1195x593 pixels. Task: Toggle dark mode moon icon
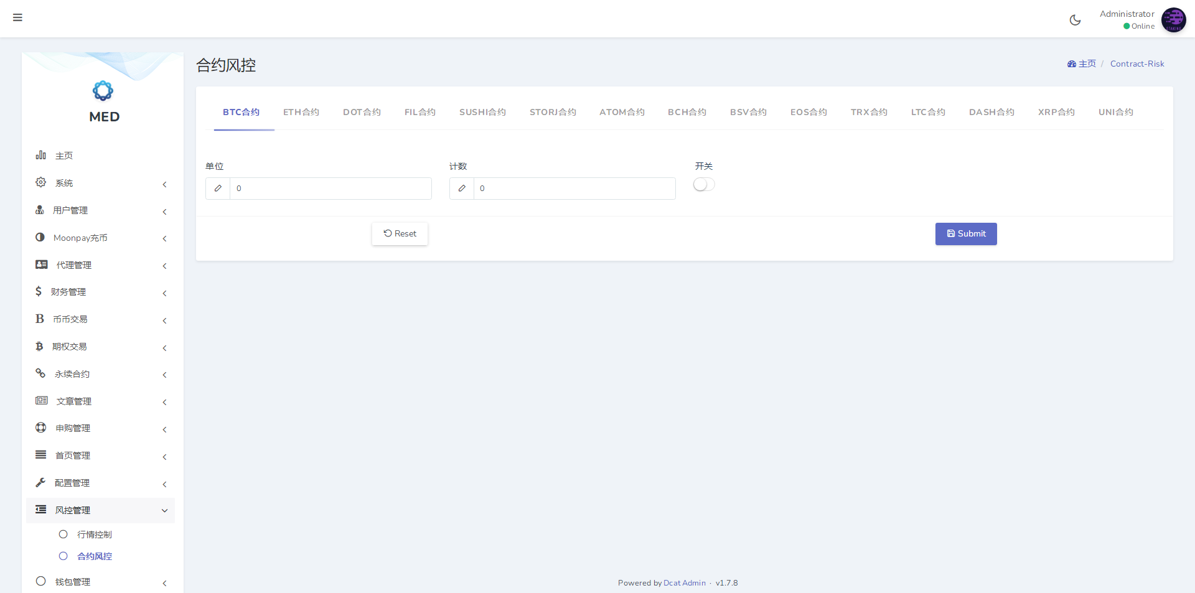pyautogui.click(x=1075, y=20)
